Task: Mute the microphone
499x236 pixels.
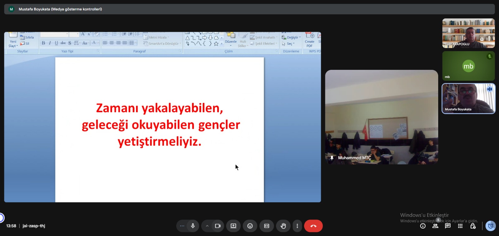Action: [x=193, y=226]
